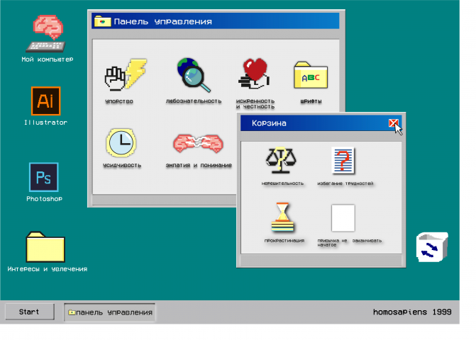Click the привычка не заканчивать начатое label

350,242
